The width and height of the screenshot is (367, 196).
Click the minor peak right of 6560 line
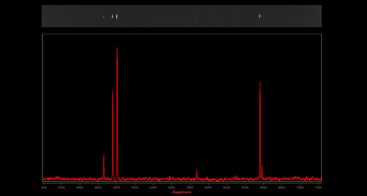262,167
